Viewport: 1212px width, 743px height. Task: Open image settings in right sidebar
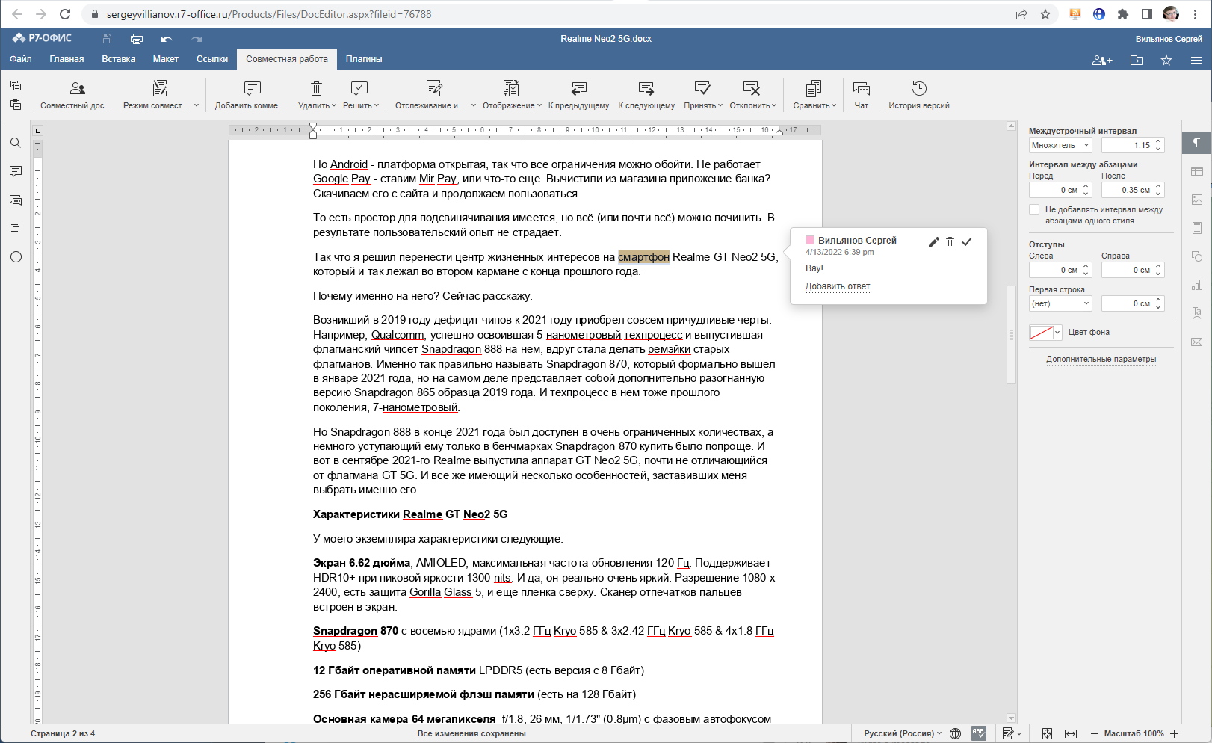1197,200
